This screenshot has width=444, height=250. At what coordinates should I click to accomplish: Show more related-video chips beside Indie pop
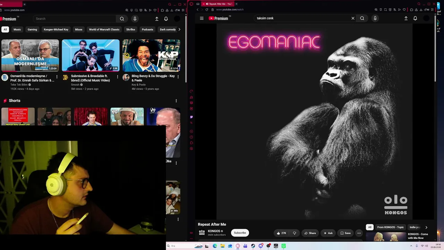pyautogui.click(x=426, y=227)
